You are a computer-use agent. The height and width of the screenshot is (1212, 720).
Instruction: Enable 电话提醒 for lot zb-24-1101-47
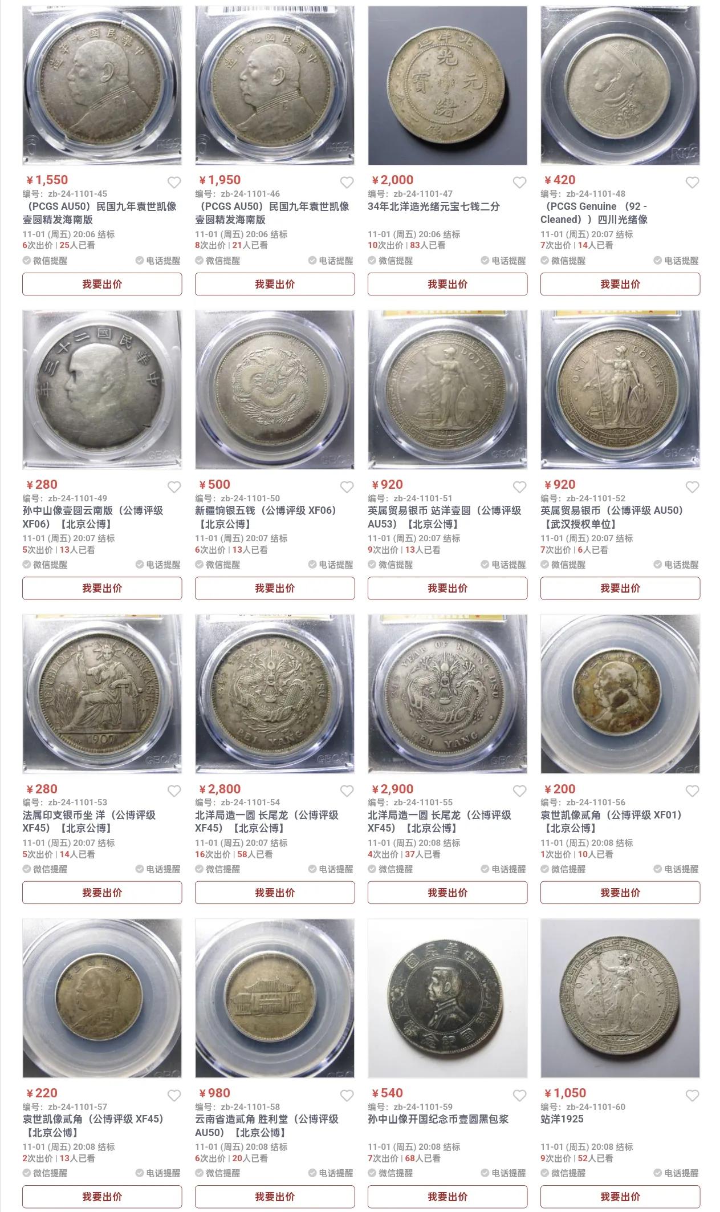pyautogui.click(x=502, y=261)
